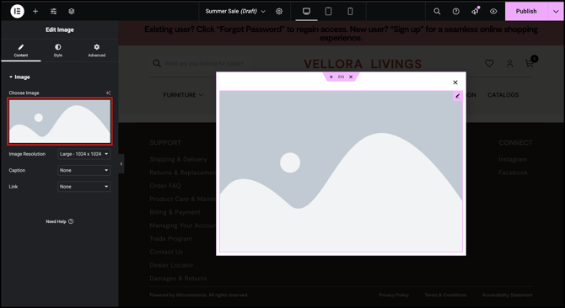
Task: Open What's New megaphone icon
Action: click(x=475, y=11)
